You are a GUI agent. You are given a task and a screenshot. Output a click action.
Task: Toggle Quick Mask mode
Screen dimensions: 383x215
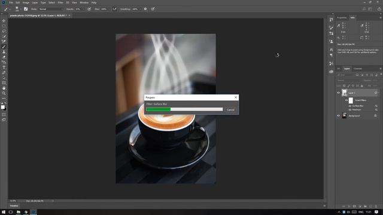click(4, 115)
